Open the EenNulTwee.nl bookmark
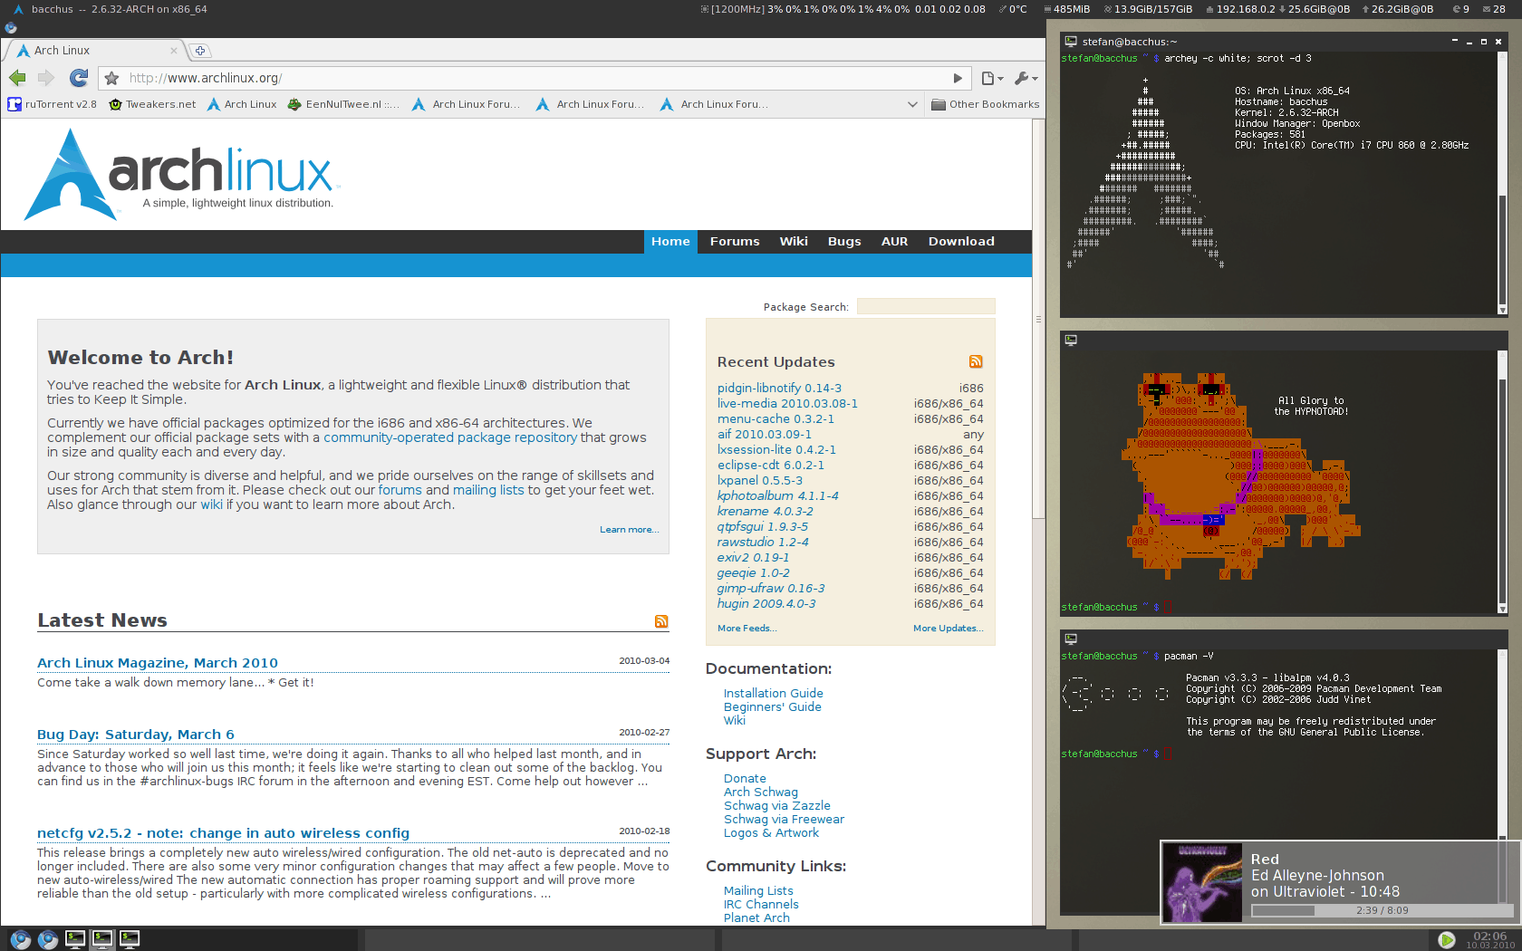This screenshot has width=1522, height=951. [x=343, y=104]
